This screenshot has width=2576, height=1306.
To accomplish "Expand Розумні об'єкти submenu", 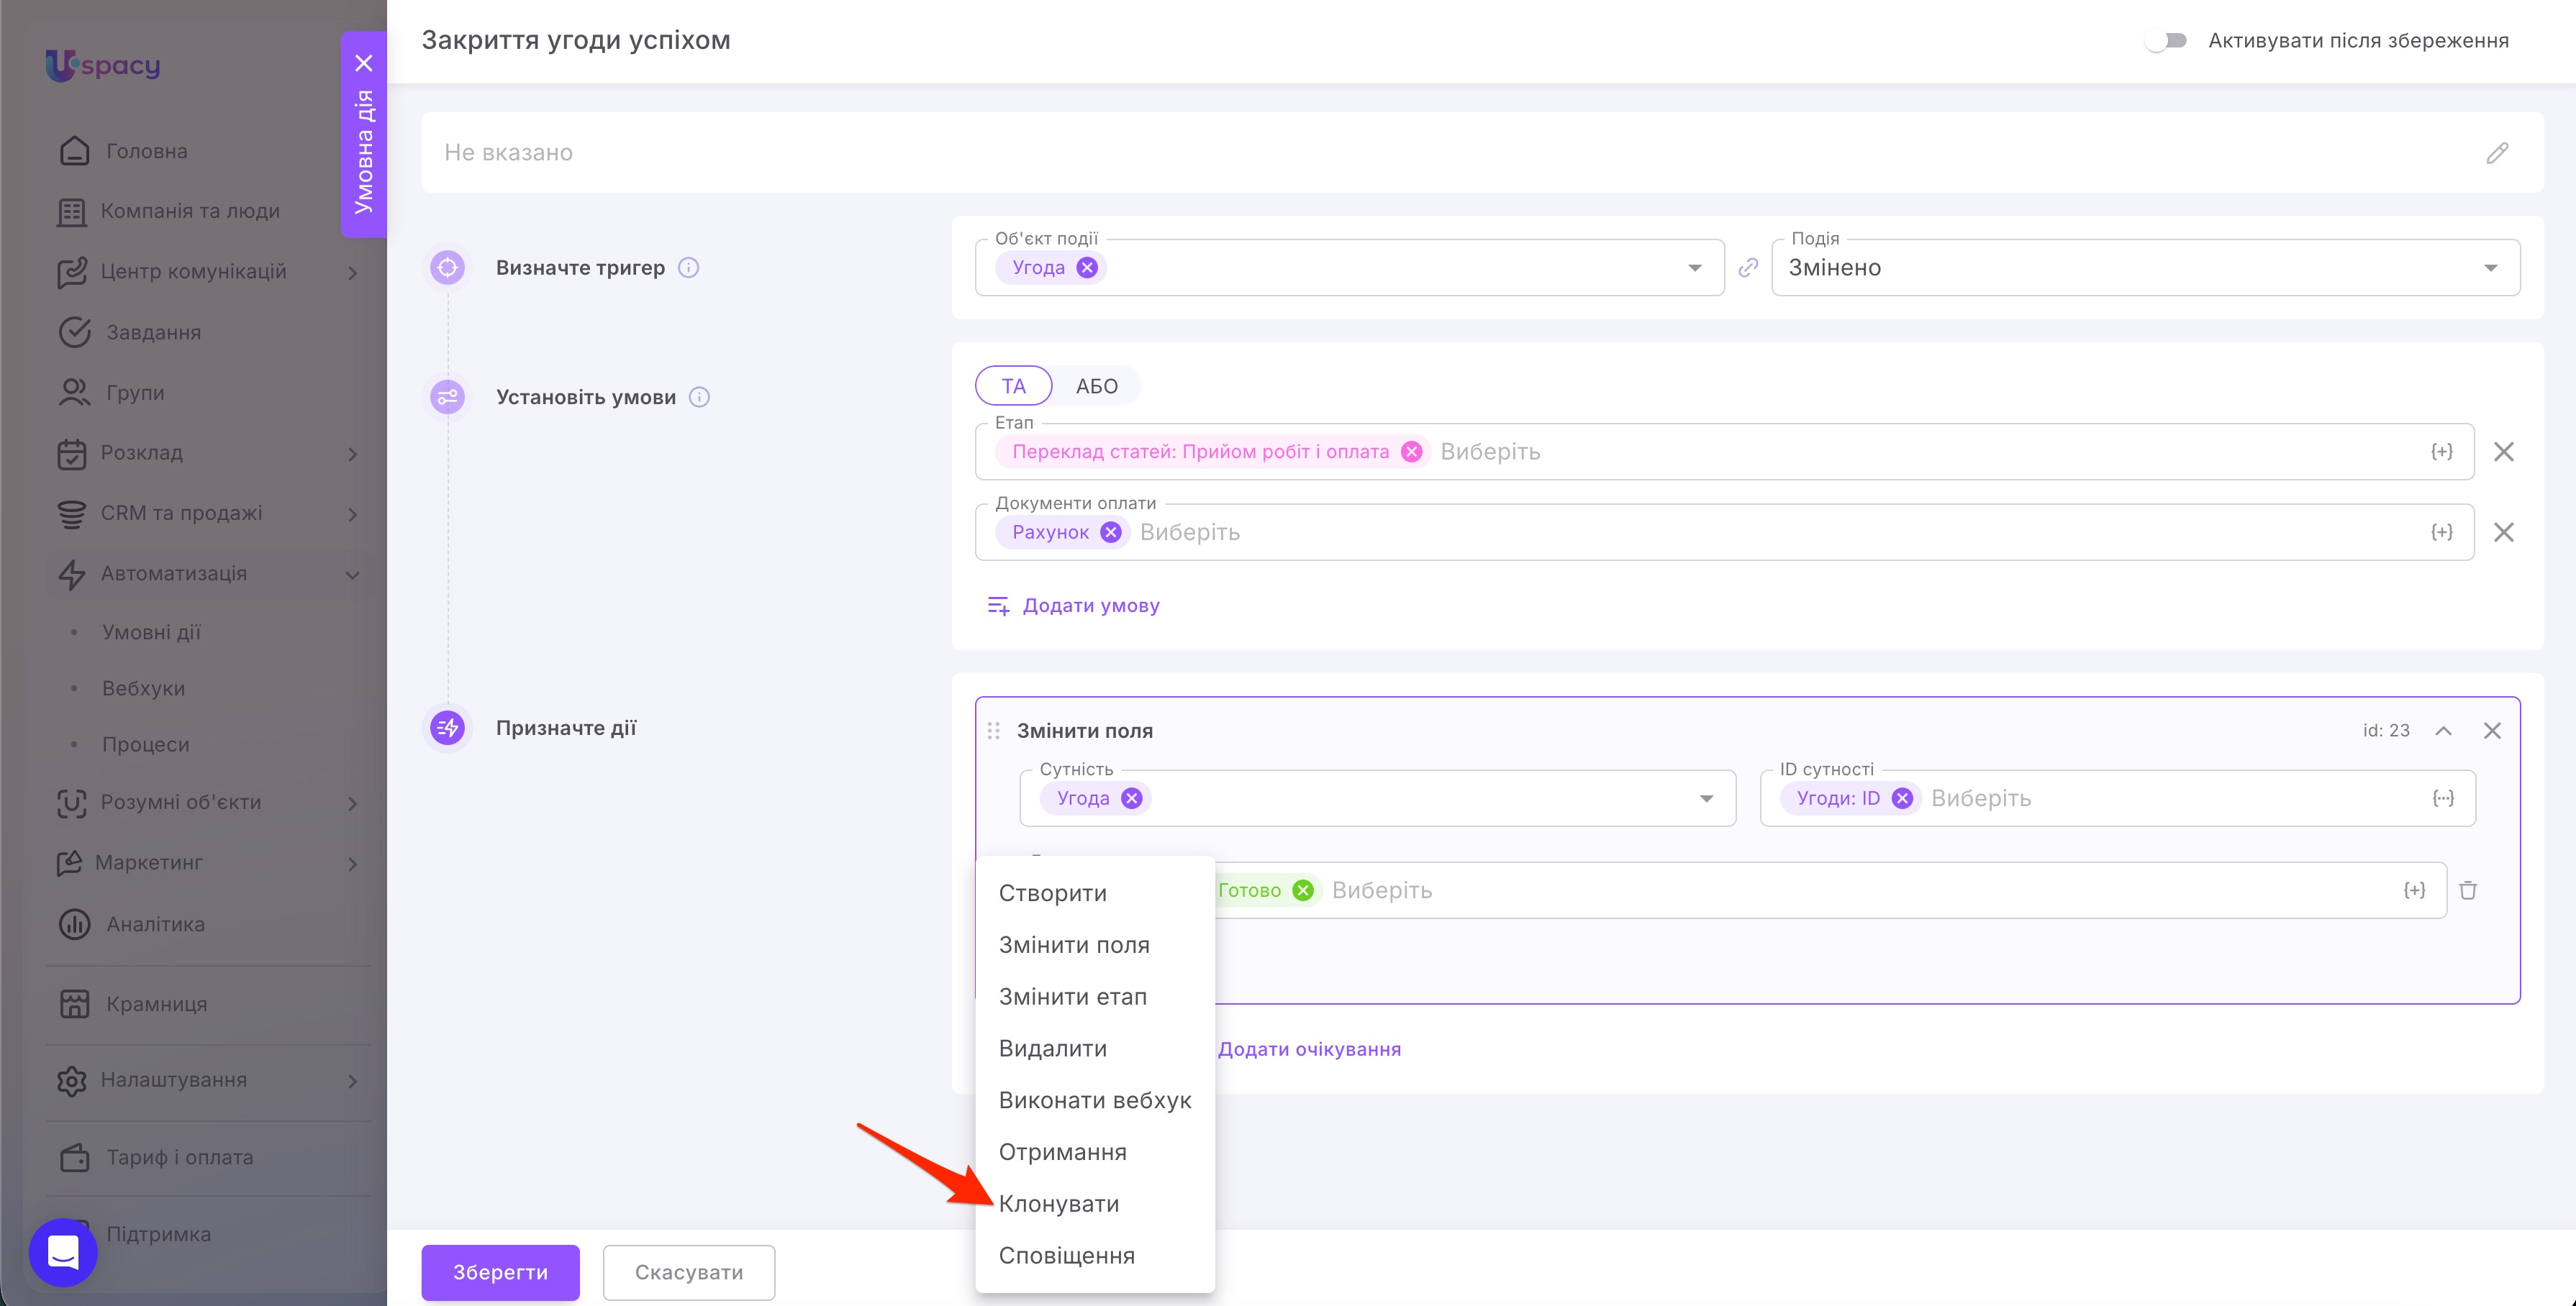I will 352,803.
